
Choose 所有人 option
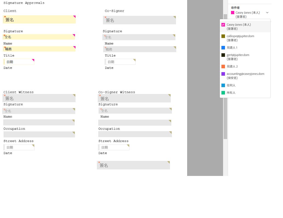[245, 93]
